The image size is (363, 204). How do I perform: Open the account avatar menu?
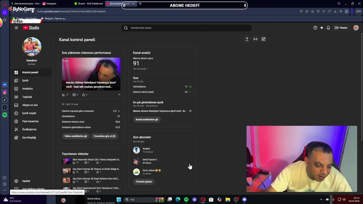356,28
